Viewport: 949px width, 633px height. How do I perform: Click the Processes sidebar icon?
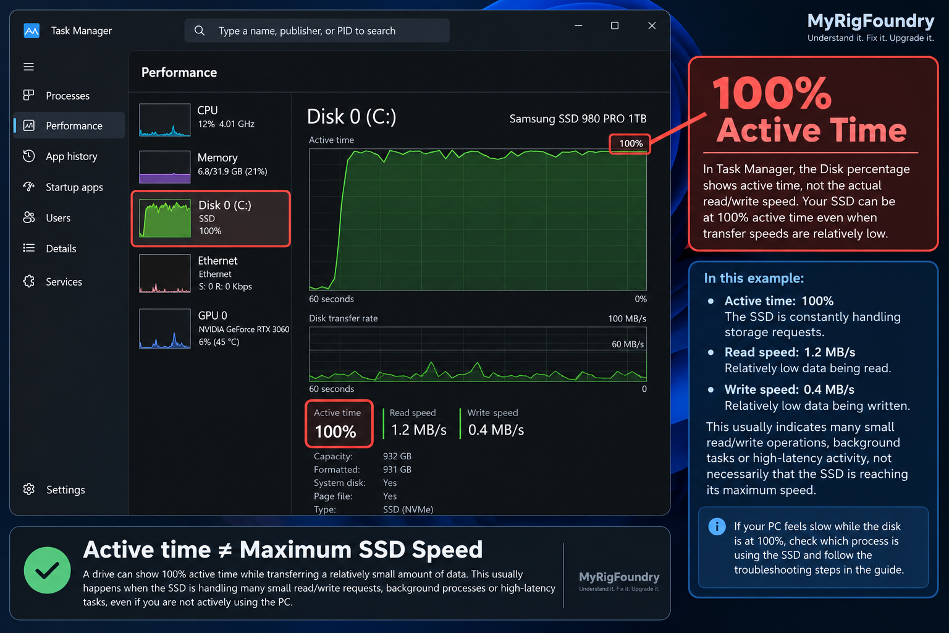point(28,95)
